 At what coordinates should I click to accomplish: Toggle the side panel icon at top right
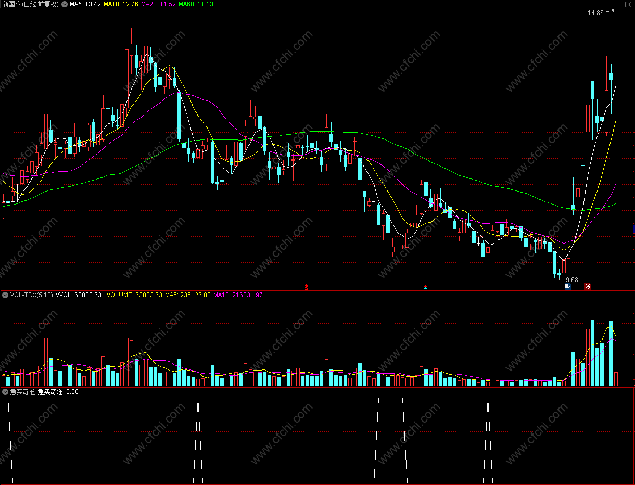coord(628,4)
